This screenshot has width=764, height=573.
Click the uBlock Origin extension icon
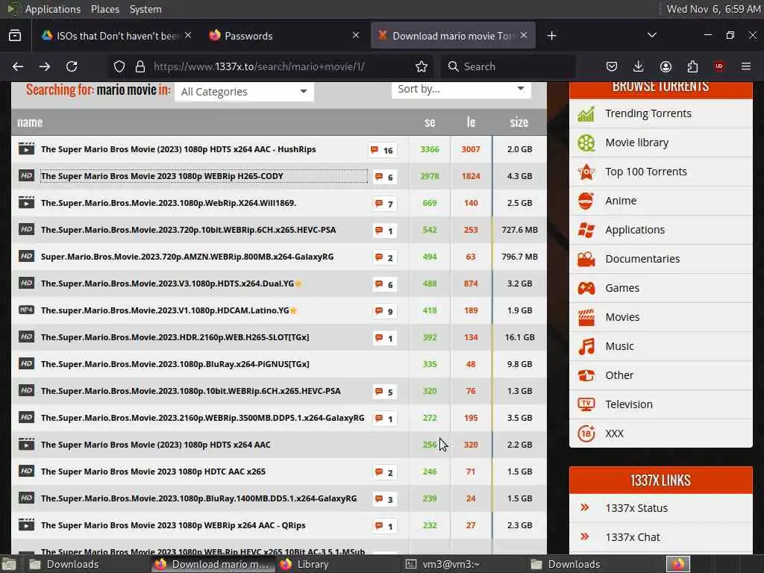click(719, 66)
